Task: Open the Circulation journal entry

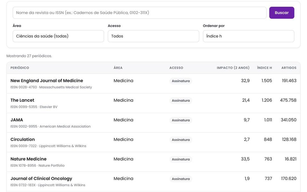Action: (x=22, y=139)
